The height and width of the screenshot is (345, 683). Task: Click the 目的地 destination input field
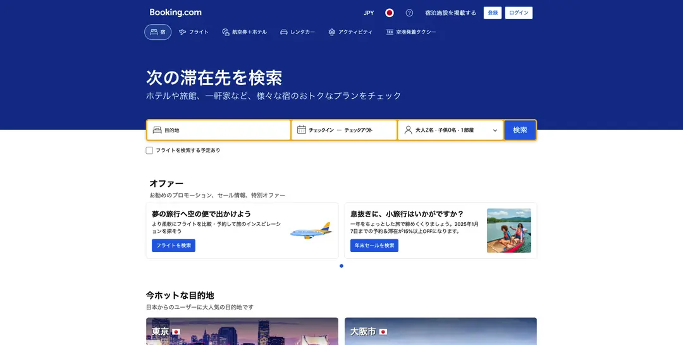(219, 130)
